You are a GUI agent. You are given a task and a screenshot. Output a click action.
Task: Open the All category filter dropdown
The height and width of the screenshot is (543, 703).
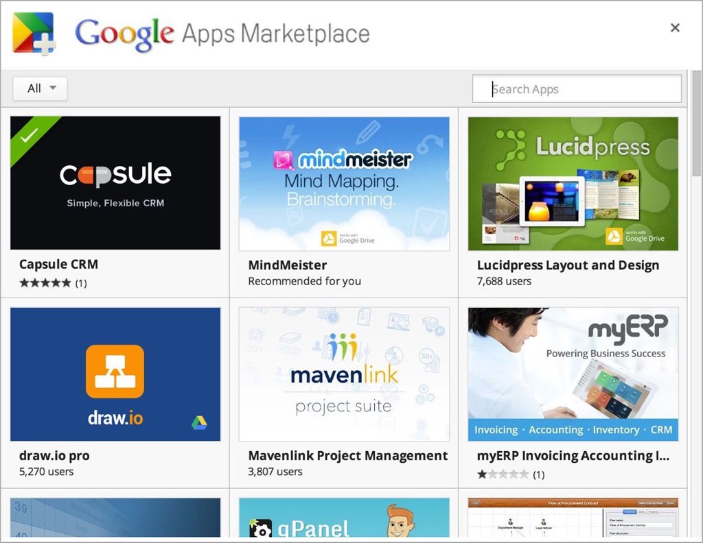point(40,88)
